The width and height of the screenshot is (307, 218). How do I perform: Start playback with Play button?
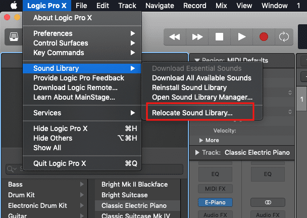click(x=242, y=37)
